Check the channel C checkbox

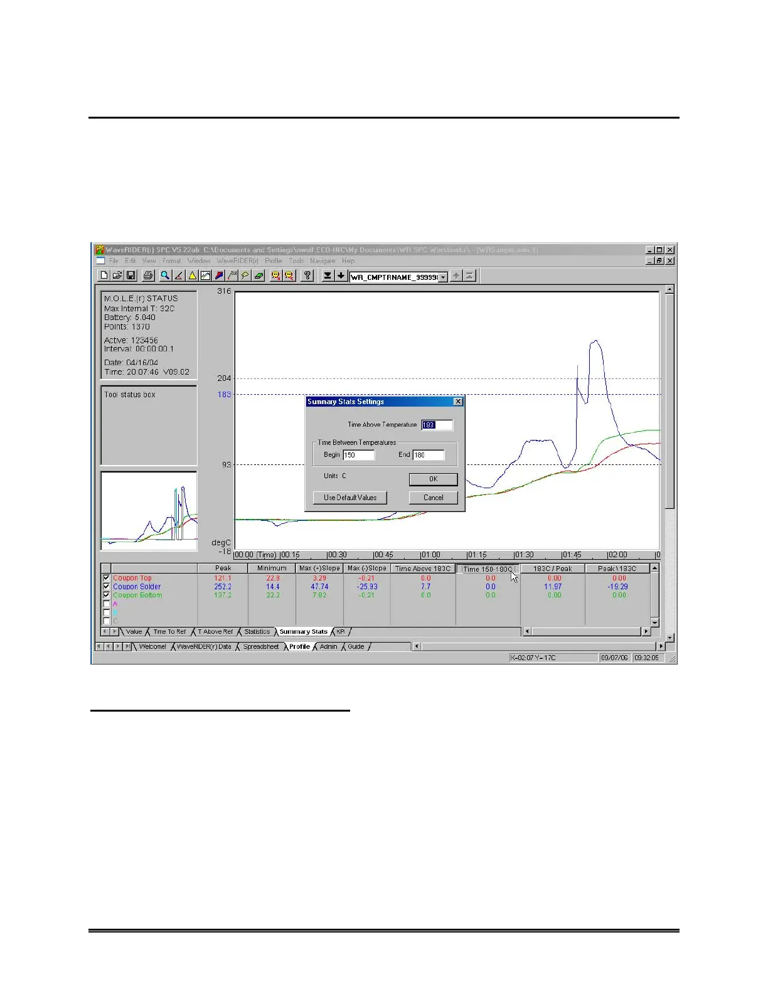tap(106, 621)
